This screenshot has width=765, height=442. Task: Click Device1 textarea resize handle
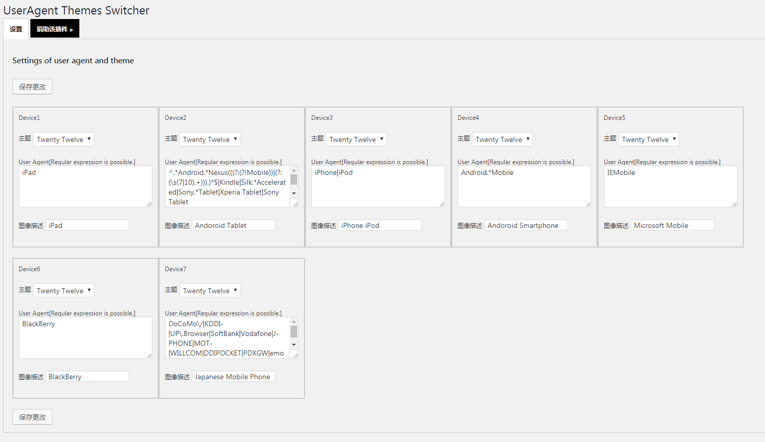click(149, 204)
